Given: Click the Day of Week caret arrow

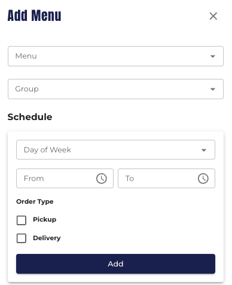Looking at the screenshot, I should 203,150.
